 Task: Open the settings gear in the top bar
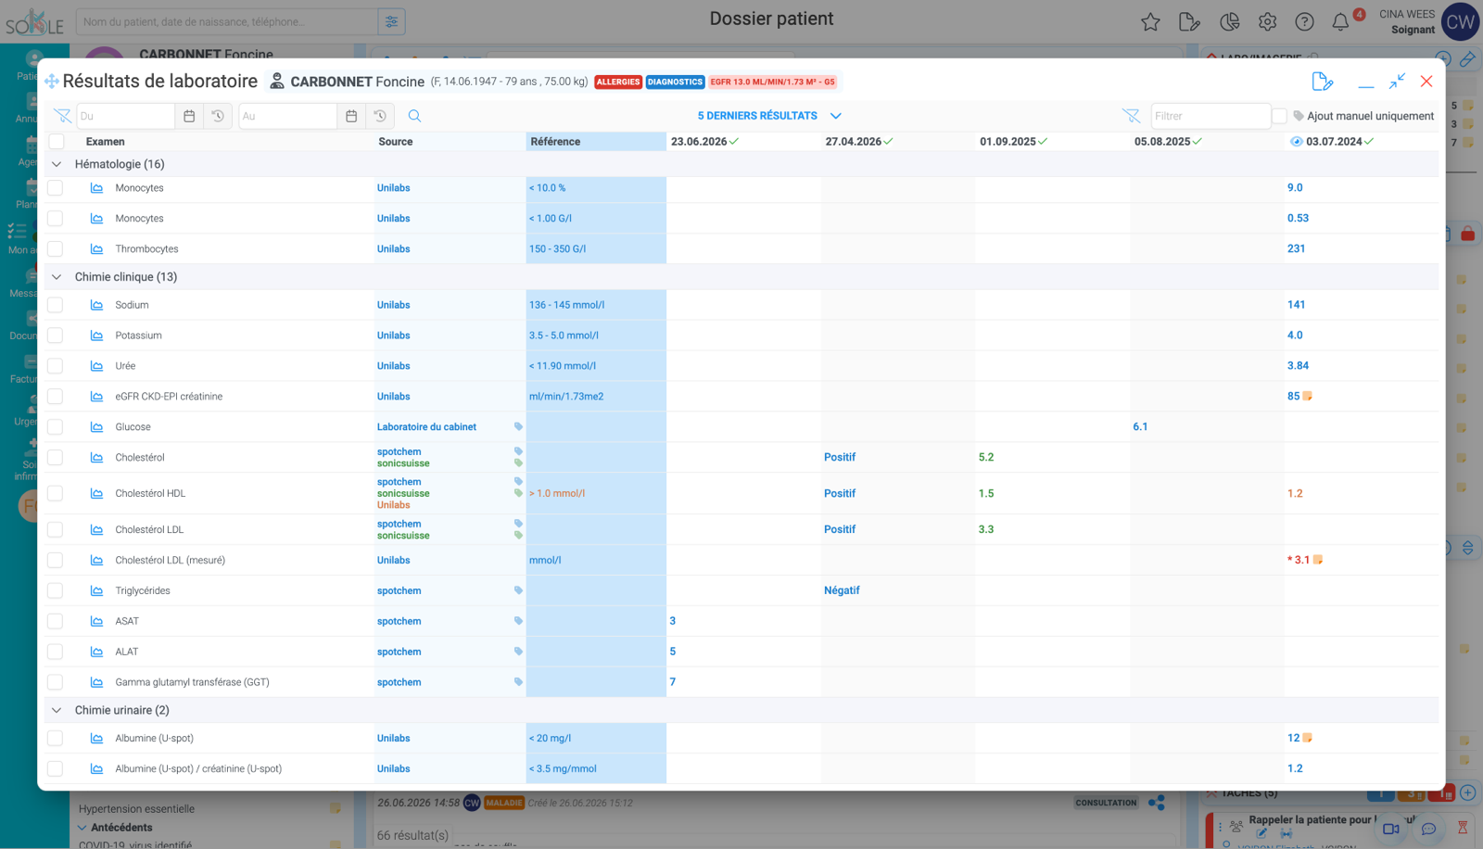1267,22
